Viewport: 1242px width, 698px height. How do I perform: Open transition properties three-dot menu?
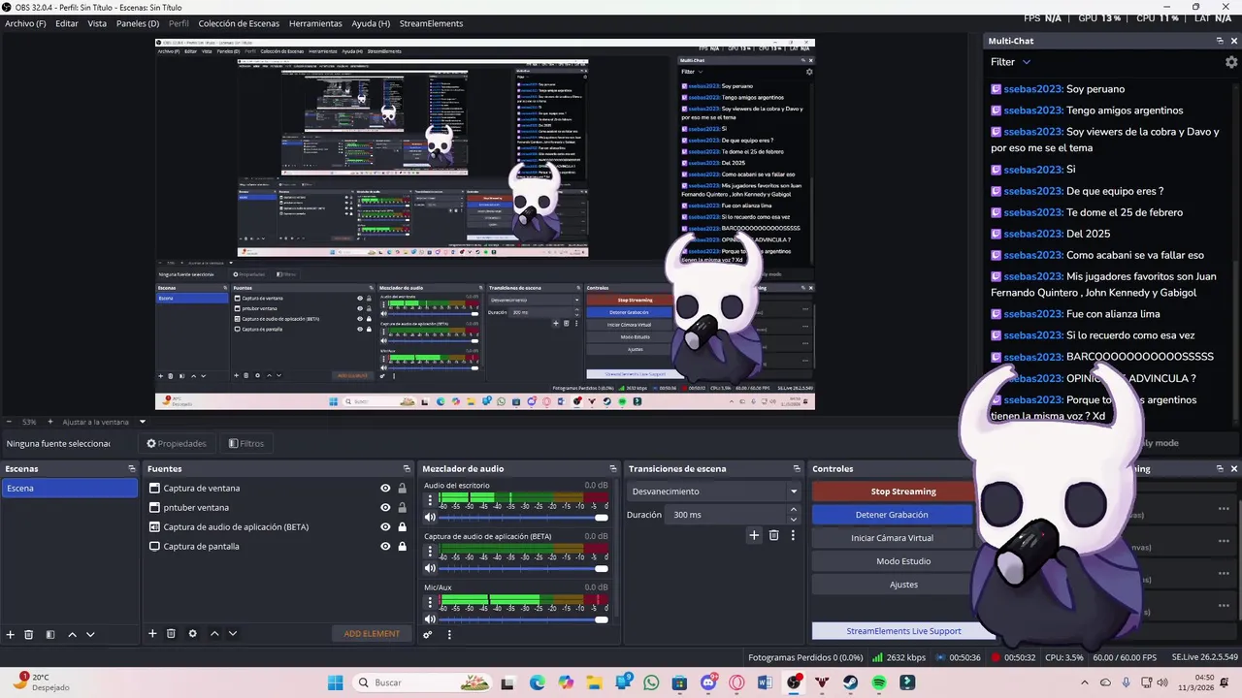click(793, 535)
